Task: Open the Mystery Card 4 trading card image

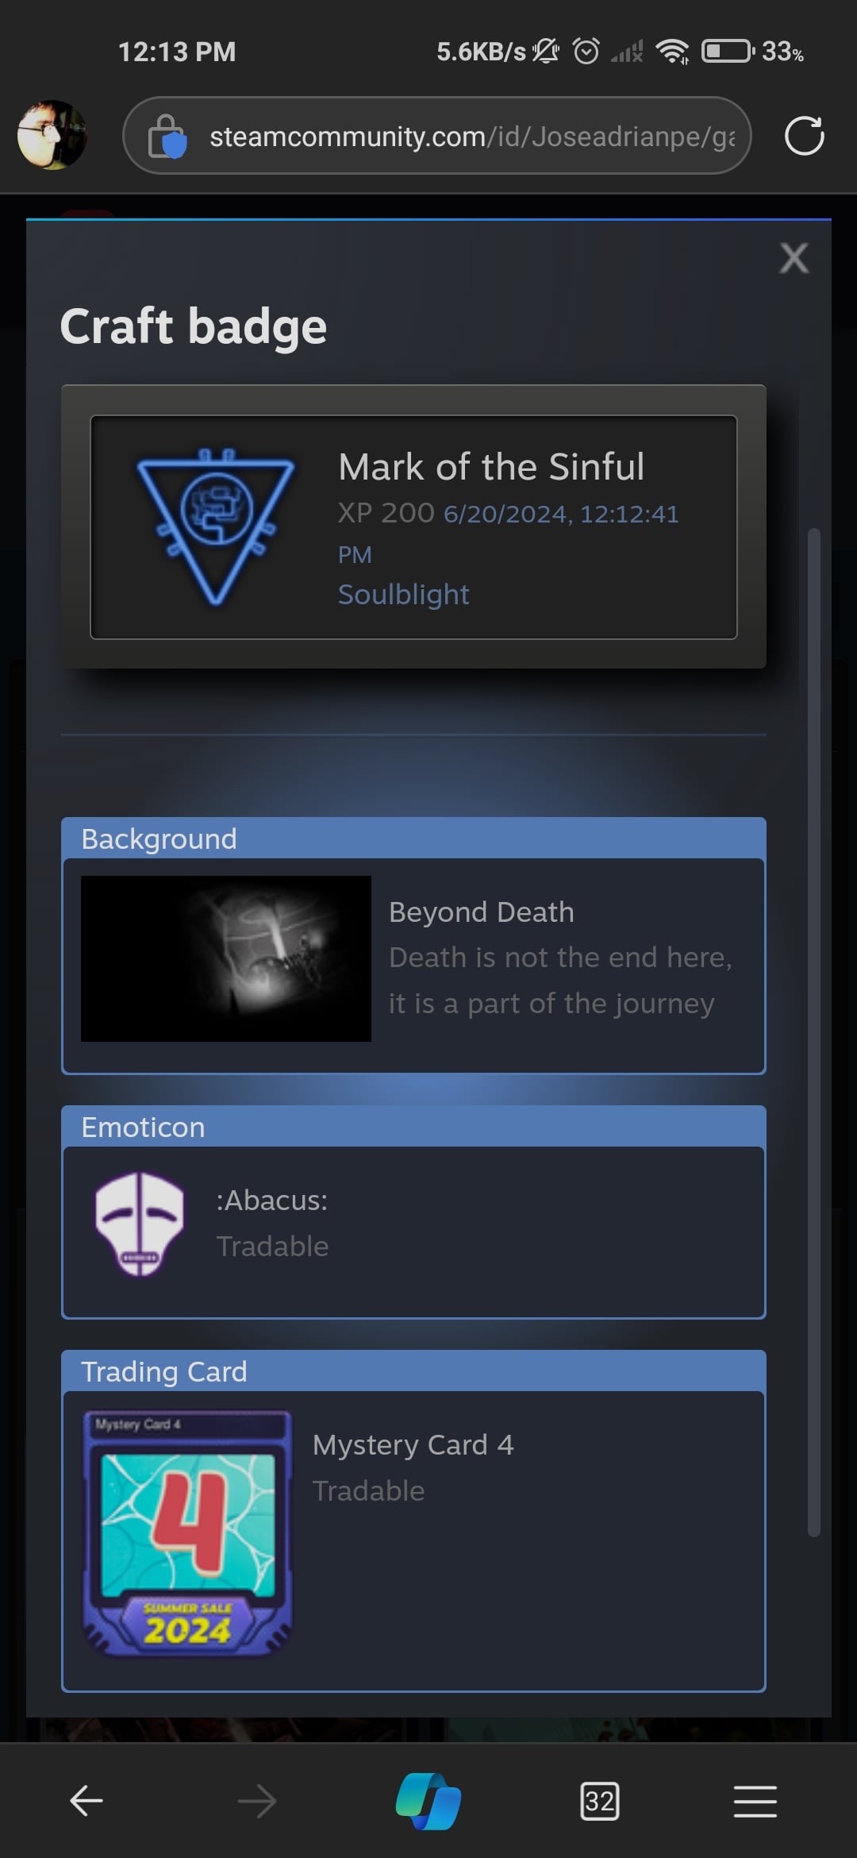Action: click(x=188, y=1533)
